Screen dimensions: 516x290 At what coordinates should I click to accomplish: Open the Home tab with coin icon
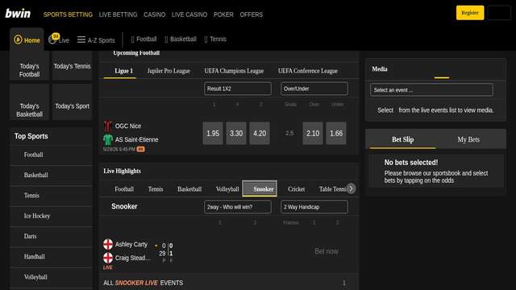pos(27,39)
